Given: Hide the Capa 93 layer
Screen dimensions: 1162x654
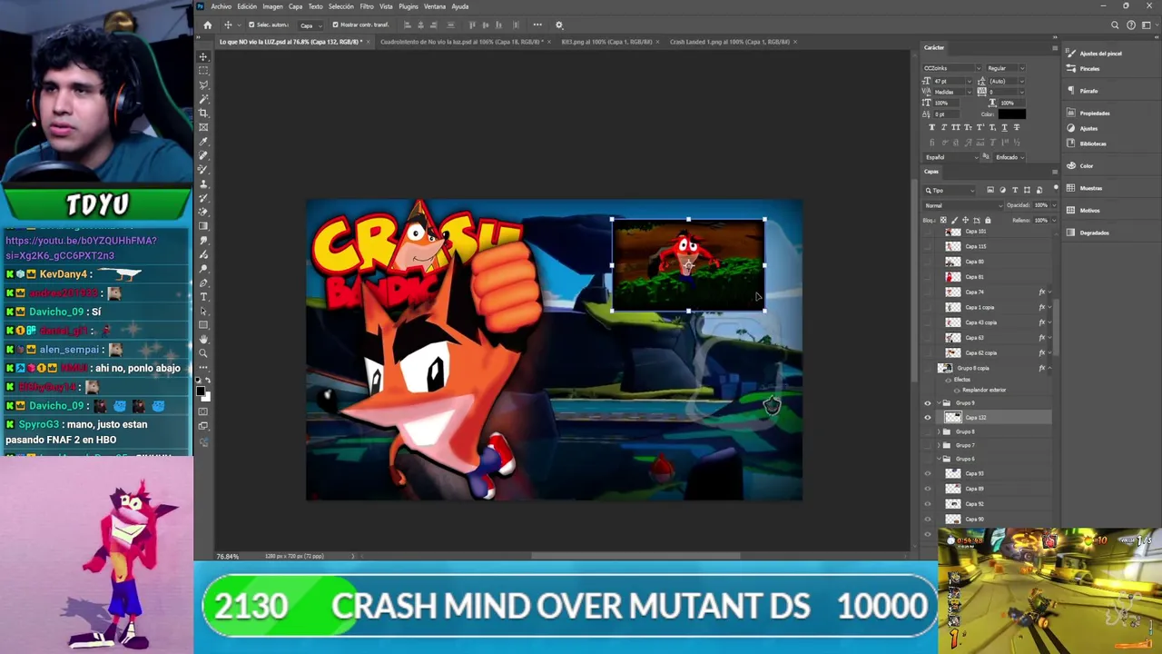Looking at the screenshot, I should point(928,473).
